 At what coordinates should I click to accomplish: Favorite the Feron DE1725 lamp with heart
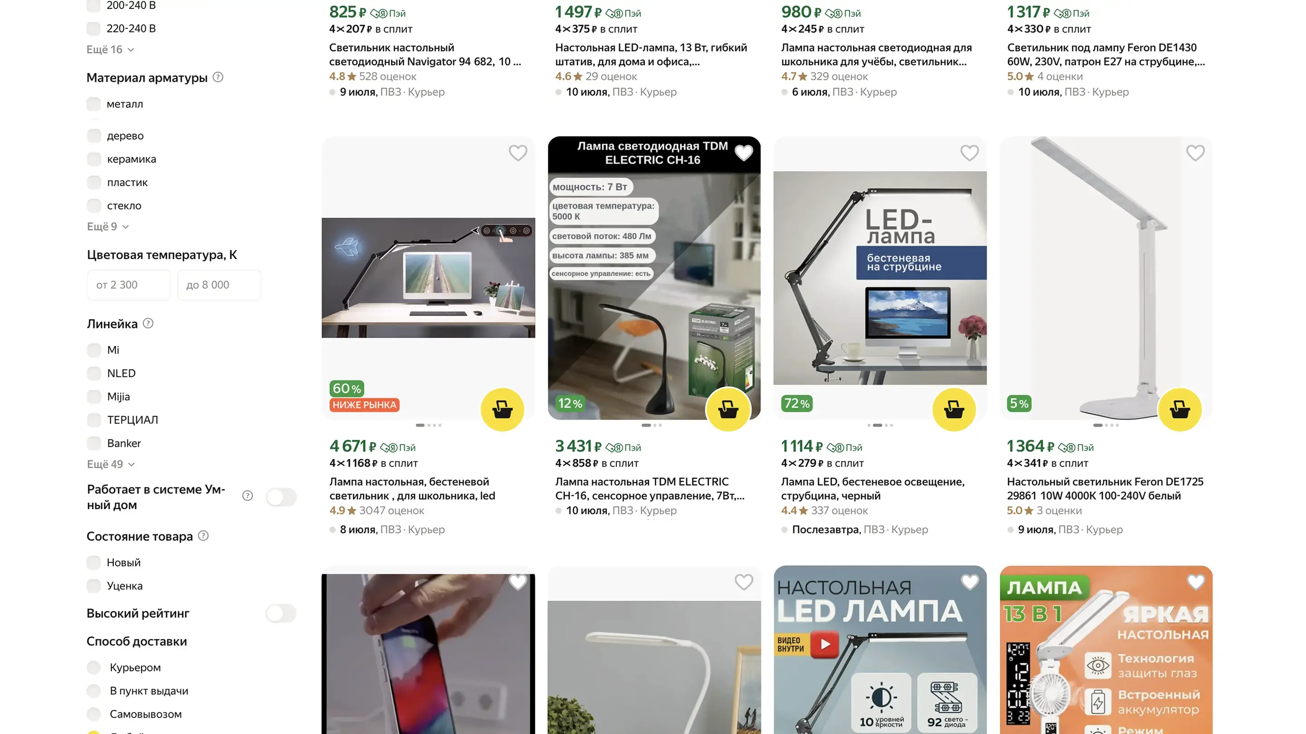[x=1195, y=153]
